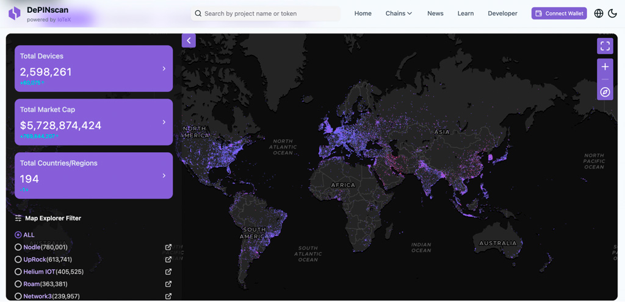Image resolution: width=625 pixels, height=302 pixels.
Task: Select the Helium IOT radio button
Action: [x=18, y=272]
